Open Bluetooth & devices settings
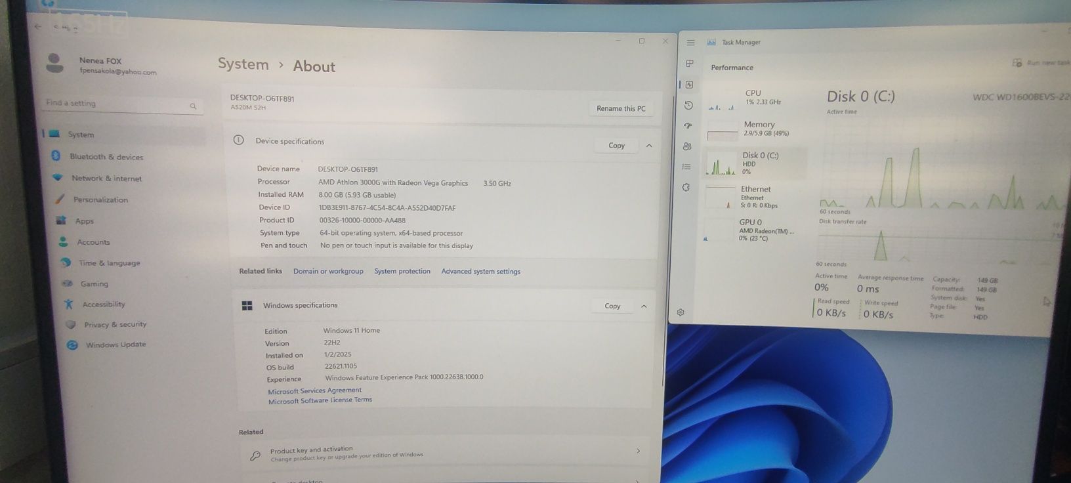1071x483 pixels. [106, 157]
